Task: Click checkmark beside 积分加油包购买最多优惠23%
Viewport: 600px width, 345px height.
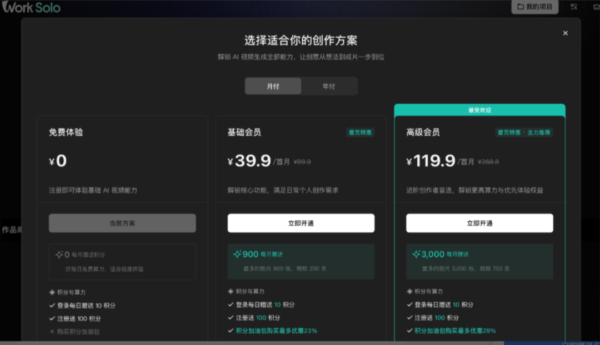Action: pyautogui.click(x=231, y=331)
